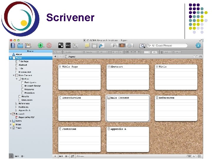Switch to Scrivenings document view mode

click(x=115, y=46)
